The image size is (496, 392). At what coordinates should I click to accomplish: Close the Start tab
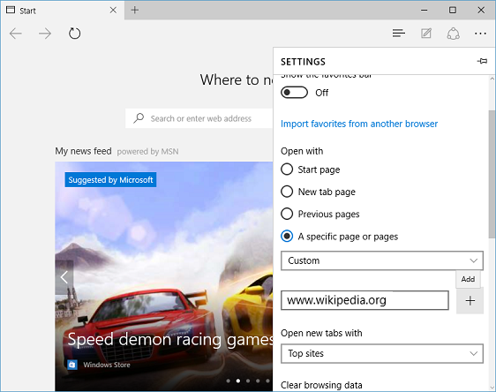(113, 10)
